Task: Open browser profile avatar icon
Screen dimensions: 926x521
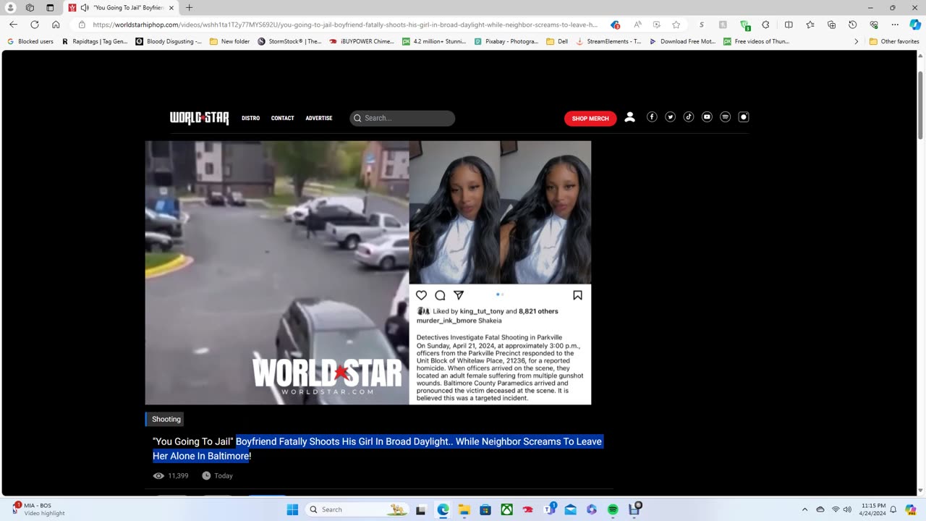Action: coord(11,7)
